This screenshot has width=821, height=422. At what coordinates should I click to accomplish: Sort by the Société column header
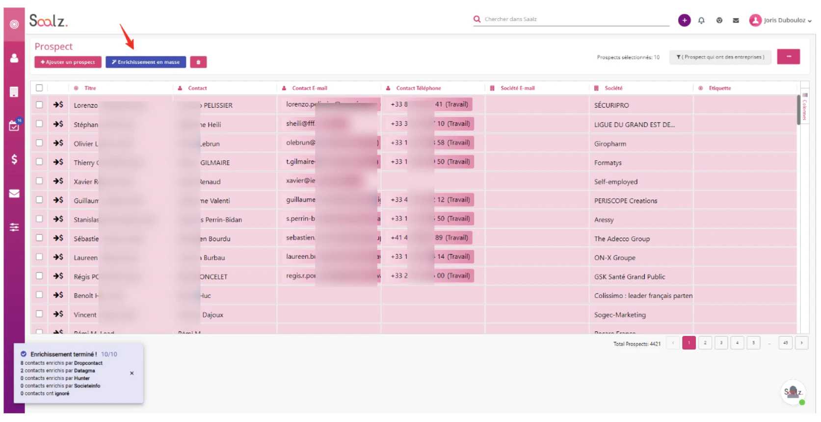[x=613, y=88]
